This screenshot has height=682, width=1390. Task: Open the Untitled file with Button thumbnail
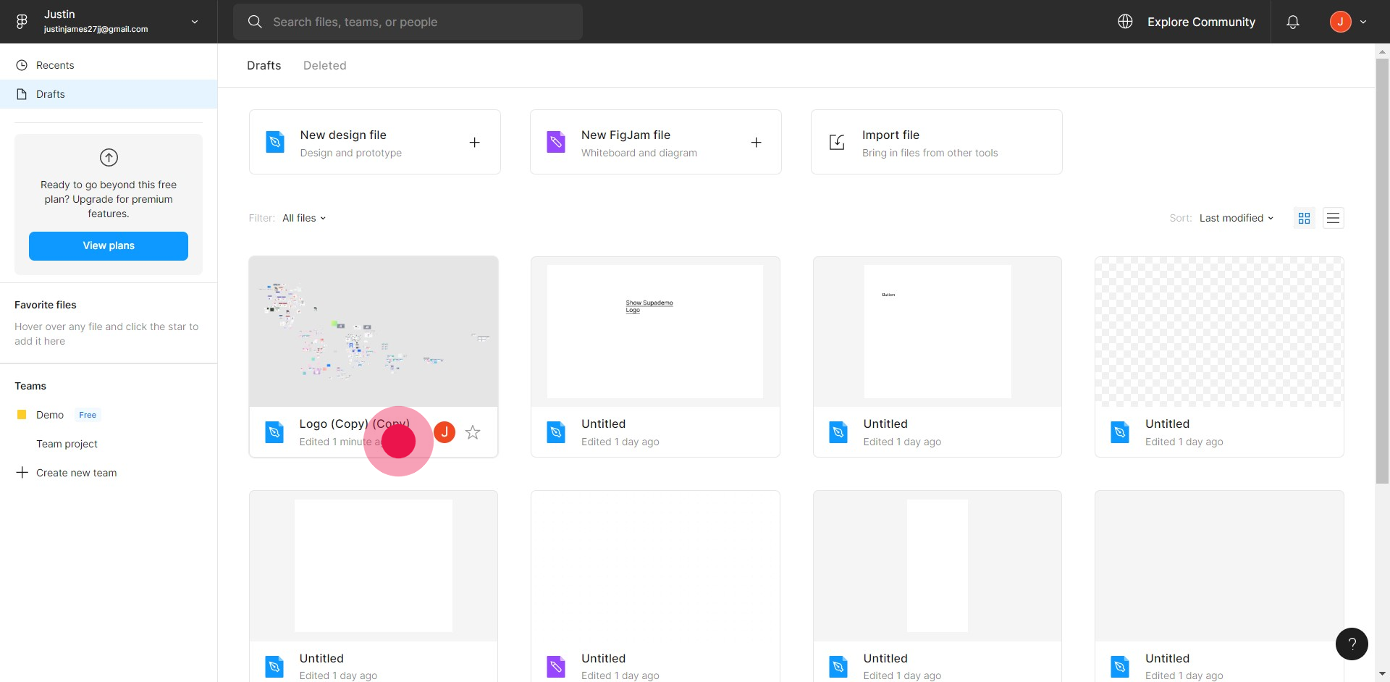click(x=938, y=332)
